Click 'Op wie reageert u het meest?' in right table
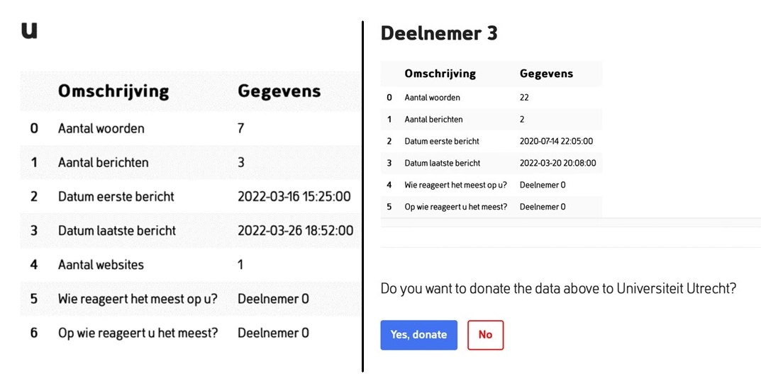The height and width of the screenshot is (376, 761). [x=456, y=207]
